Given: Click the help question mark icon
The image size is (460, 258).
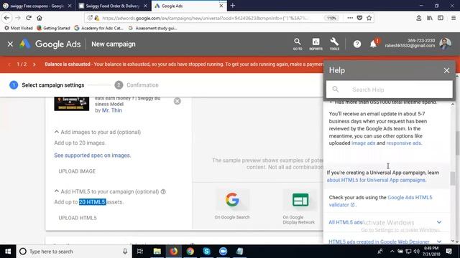Looking at the screenshot, I should [x=357, y=44].
